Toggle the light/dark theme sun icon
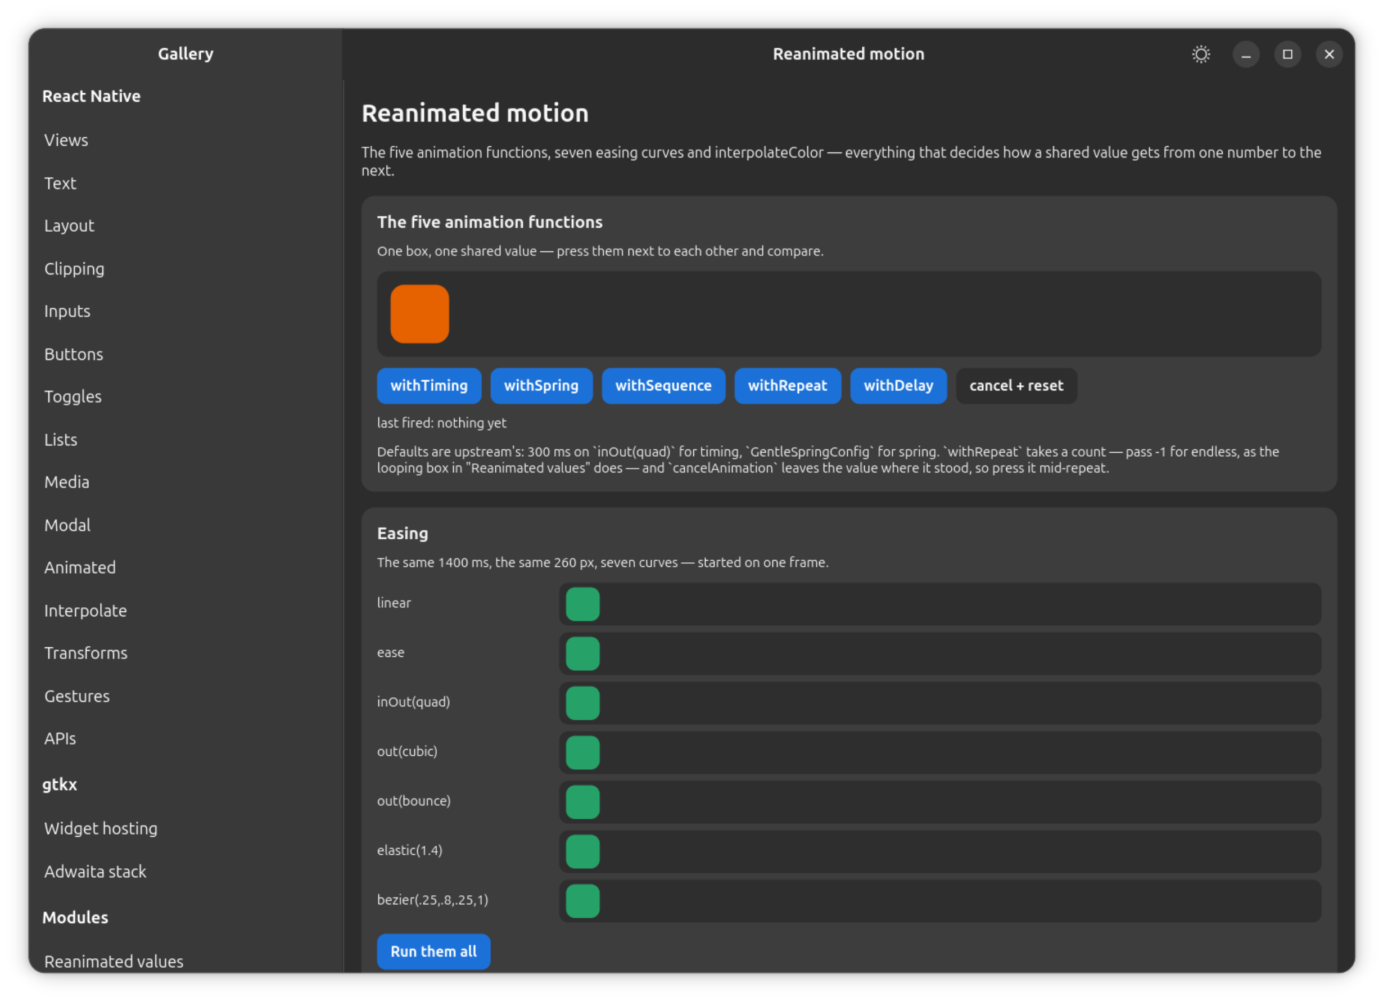 click(1201, 55)
